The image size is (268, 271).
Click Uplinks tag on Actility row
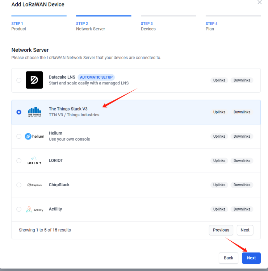click(x=219, y=209)
